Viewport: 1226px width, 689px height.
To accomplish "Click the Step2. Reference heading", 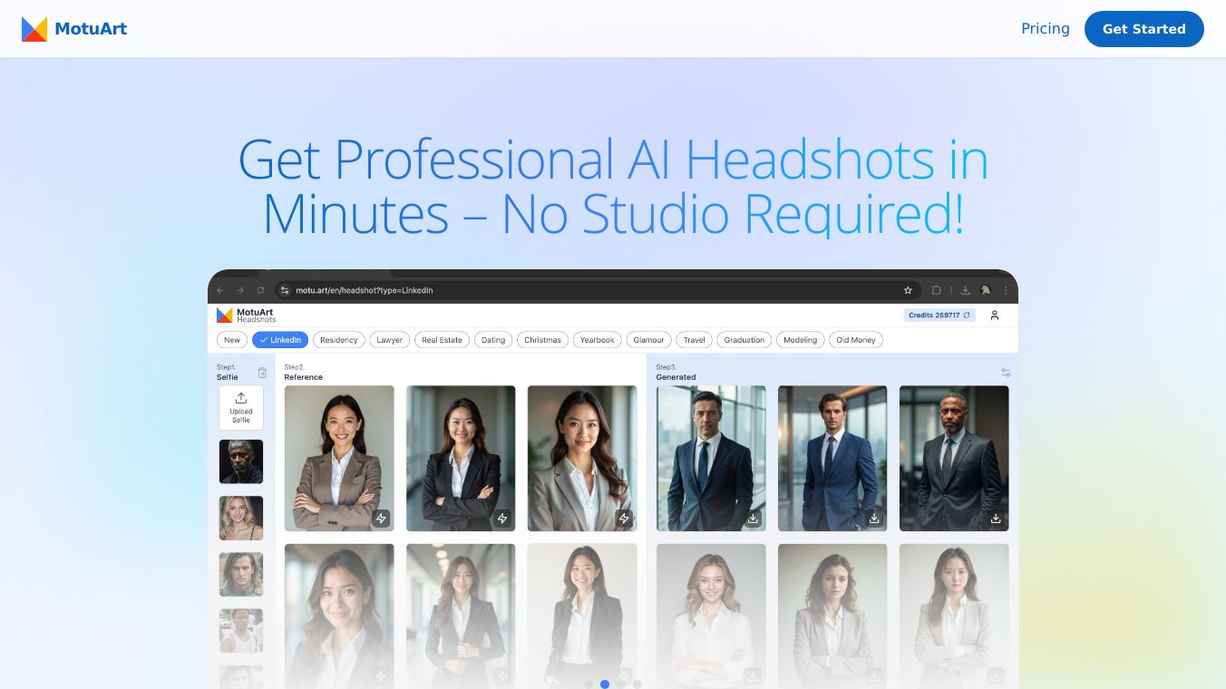I will 304,372.
